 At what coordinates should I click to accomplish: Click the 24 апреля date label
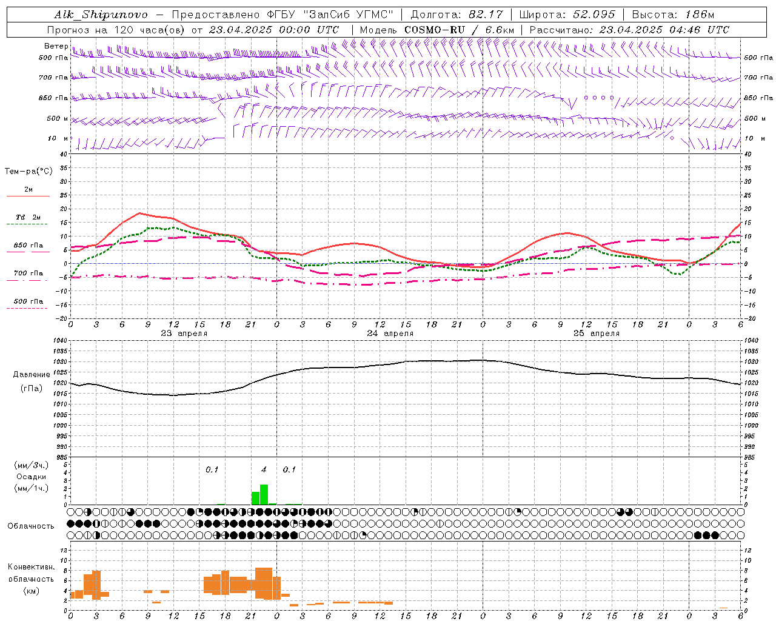pos(390,334)
